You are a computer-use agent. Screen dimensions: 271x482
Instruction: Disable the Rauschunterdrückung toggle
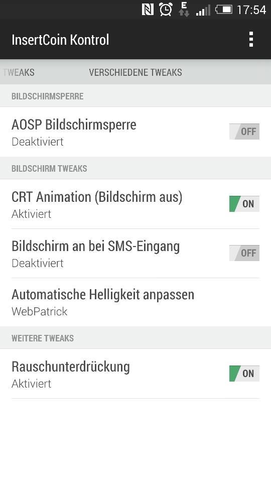(244, 374)
